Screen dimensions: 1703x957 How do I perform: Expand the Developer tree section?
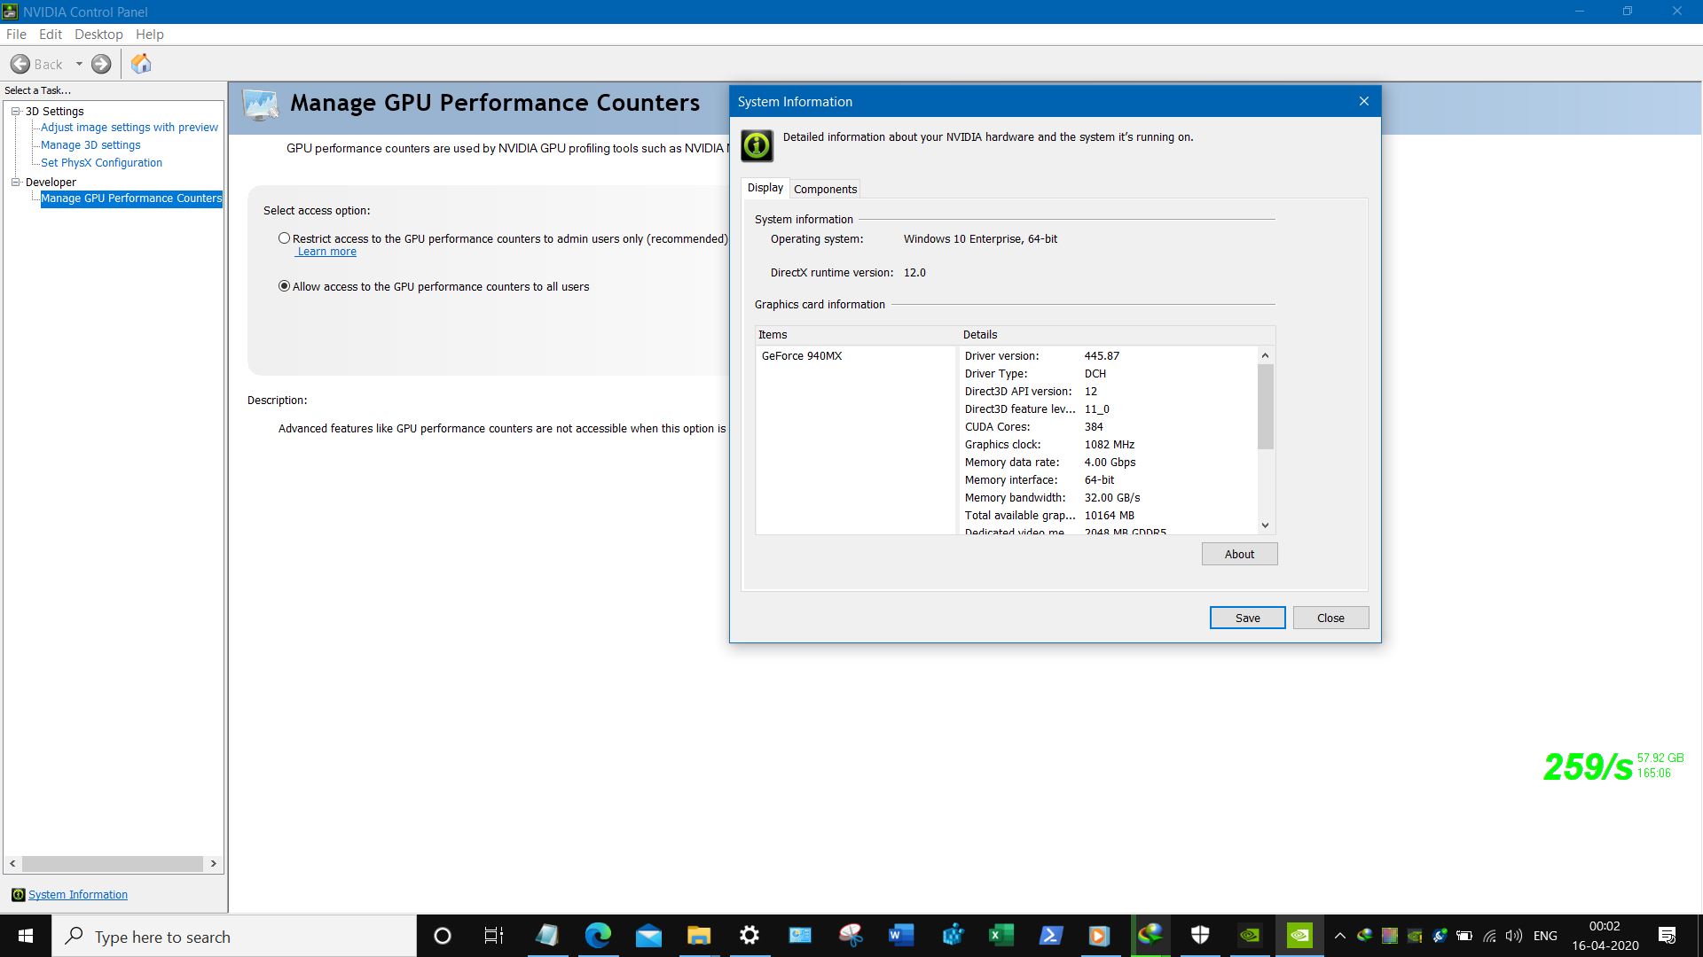tap(15, 181)
